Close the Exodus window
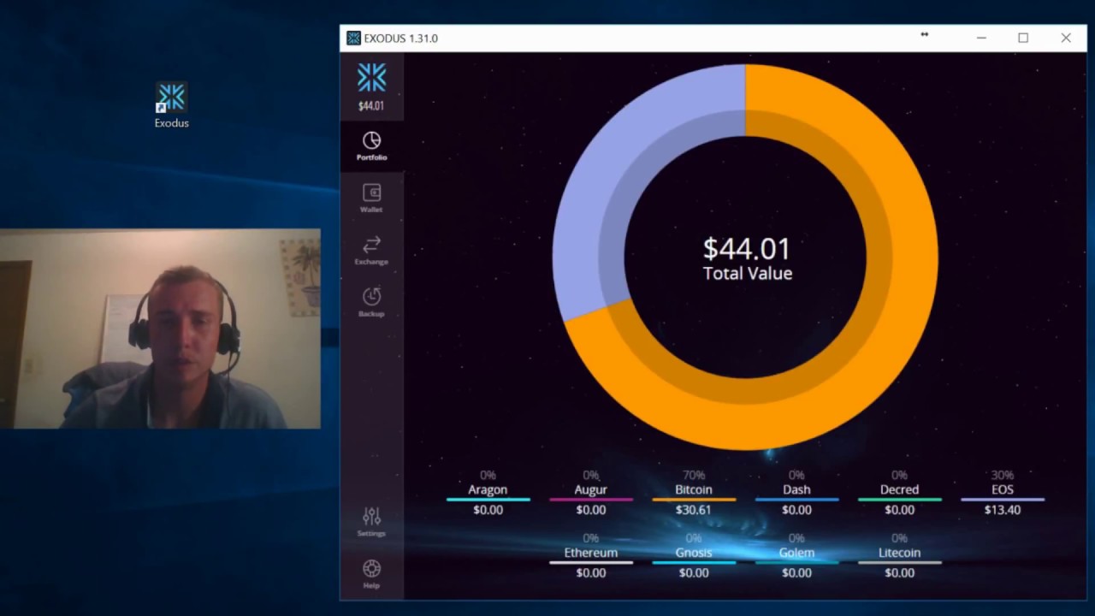1095x616 pixels. (1066, 38)
